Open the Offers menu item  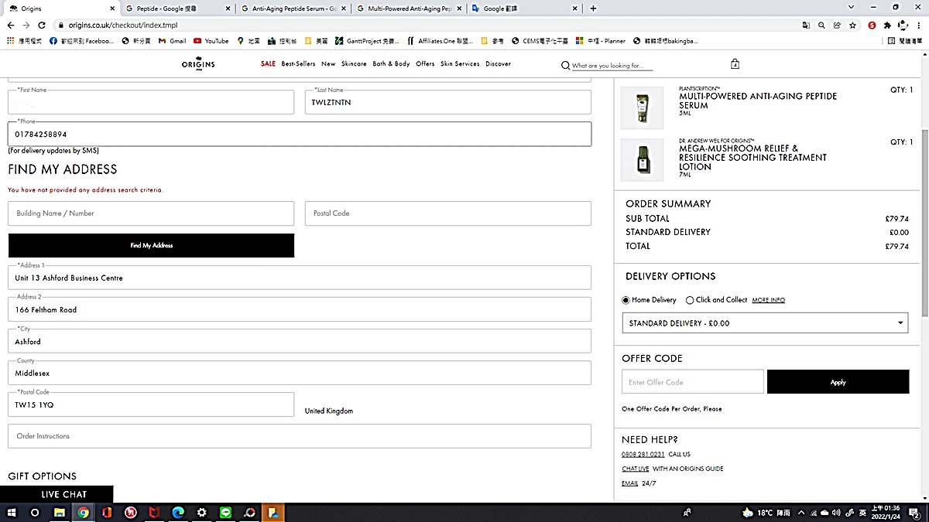[425, 64]
